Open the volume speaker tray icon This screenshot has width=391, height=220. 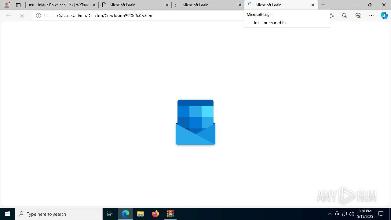pos(352,214)
